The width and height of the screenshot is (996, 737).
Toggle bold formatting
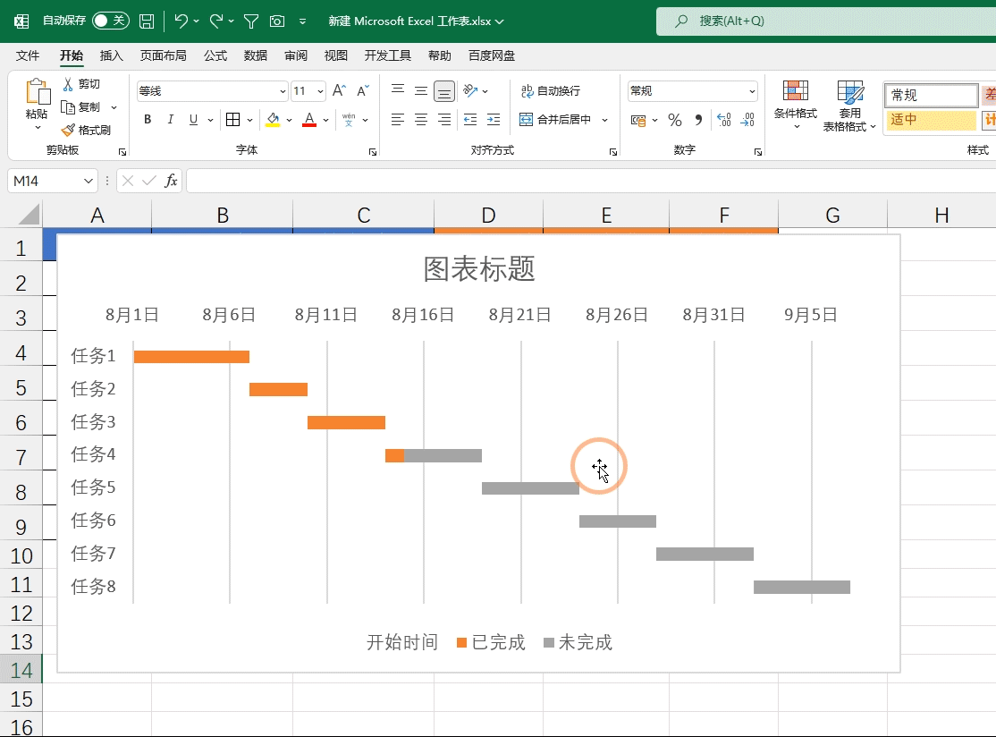(x=148, y=120)
